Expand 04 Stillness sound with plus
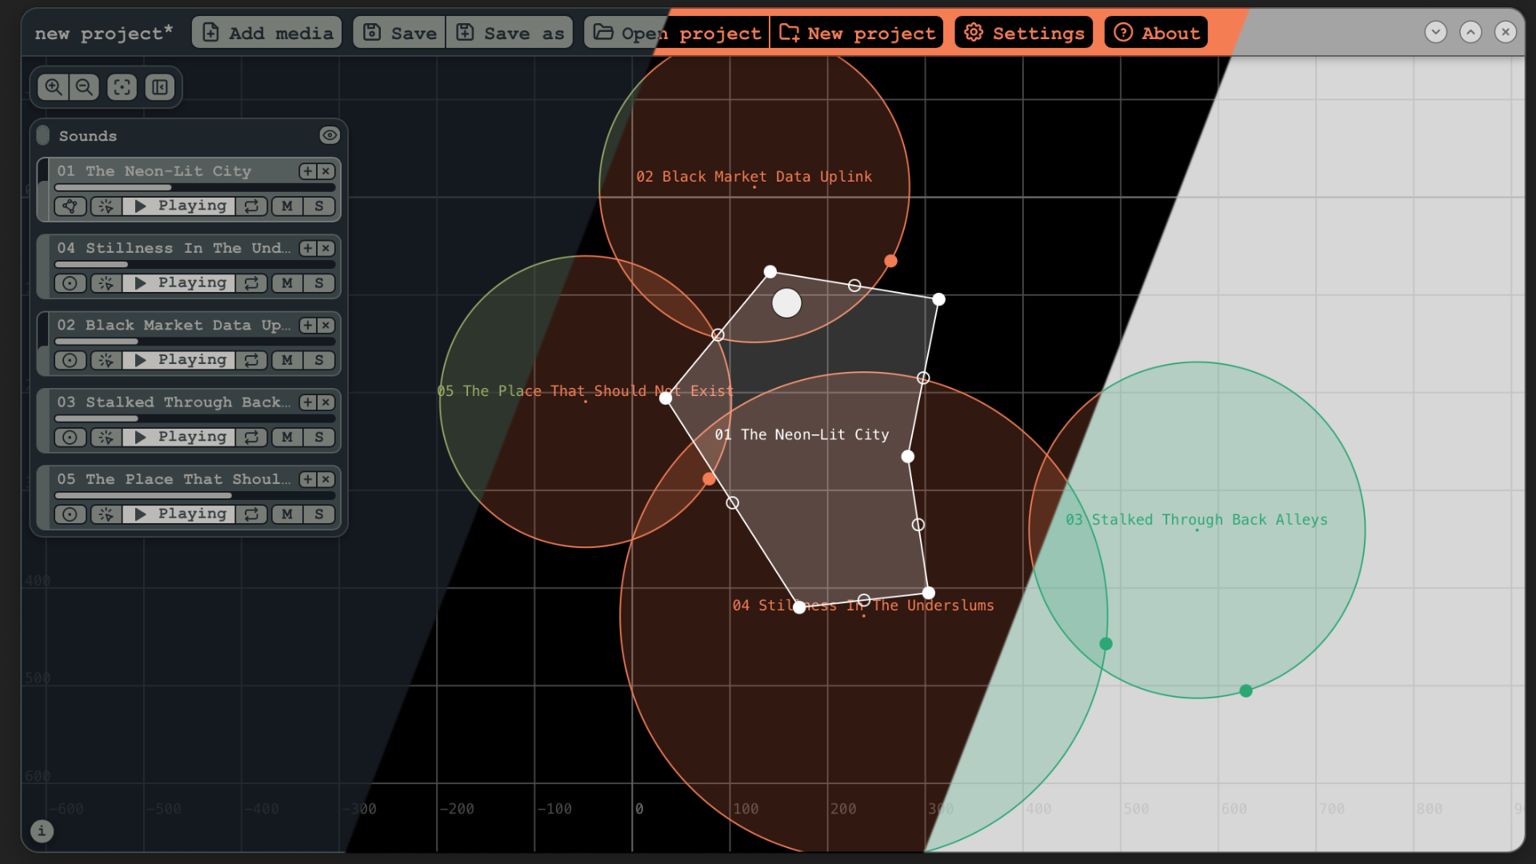The width and height of the screenshot is (1536, 864). [308, 248]
